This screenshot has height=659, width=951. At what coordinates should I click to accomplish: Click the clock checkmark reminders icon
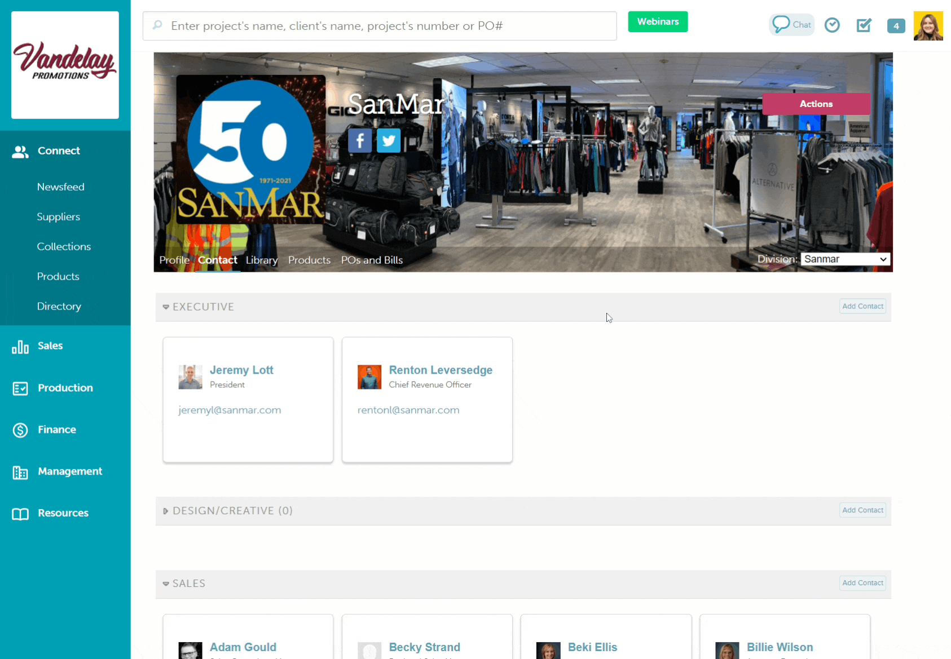(x=832, y=25)
